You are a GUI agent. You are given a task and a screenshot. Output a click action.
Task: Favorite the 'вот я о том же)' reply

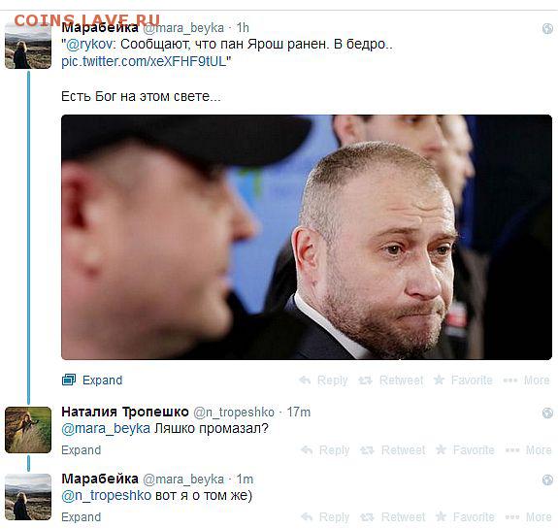coord(465,517)
